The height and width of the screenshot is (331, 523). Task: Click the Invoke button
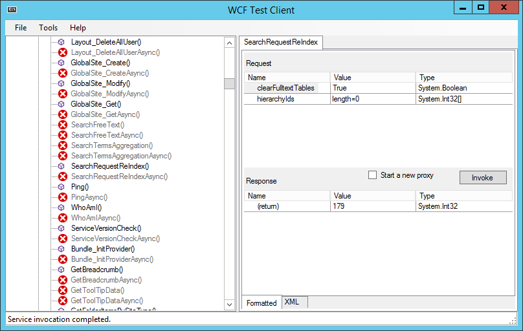tap(483, 178)
